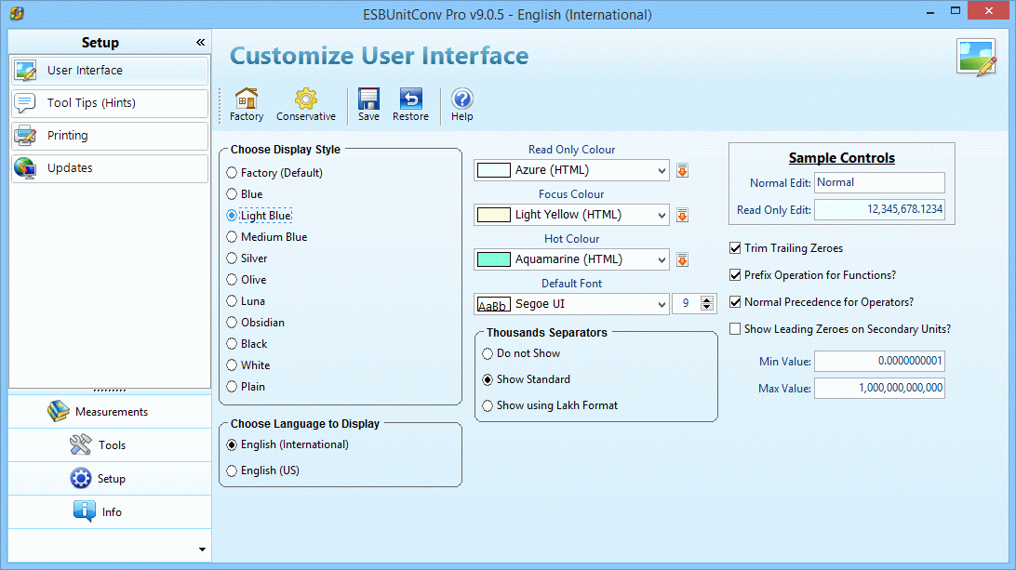
Task: Select Medium Blue display style
Action: tap(267, 237)
